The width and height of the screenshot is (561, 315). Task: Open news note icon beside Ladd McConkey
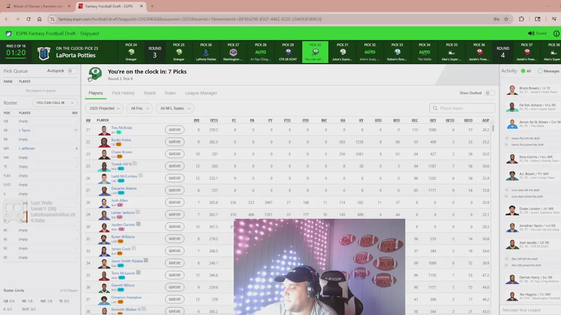(x=141, y=176)
